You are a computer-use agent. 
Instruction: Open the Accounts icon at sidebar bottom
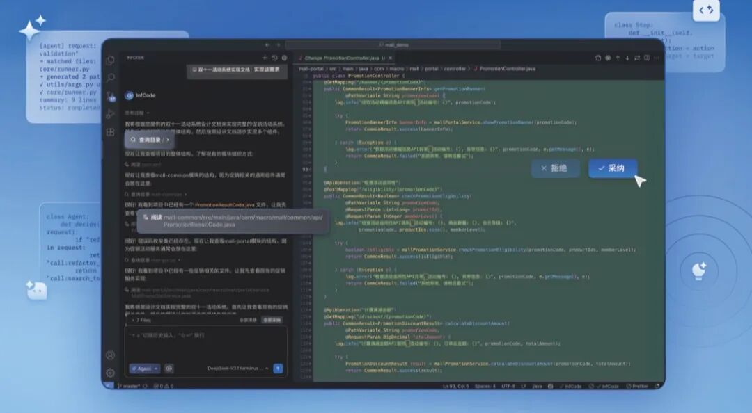point(110,355)
